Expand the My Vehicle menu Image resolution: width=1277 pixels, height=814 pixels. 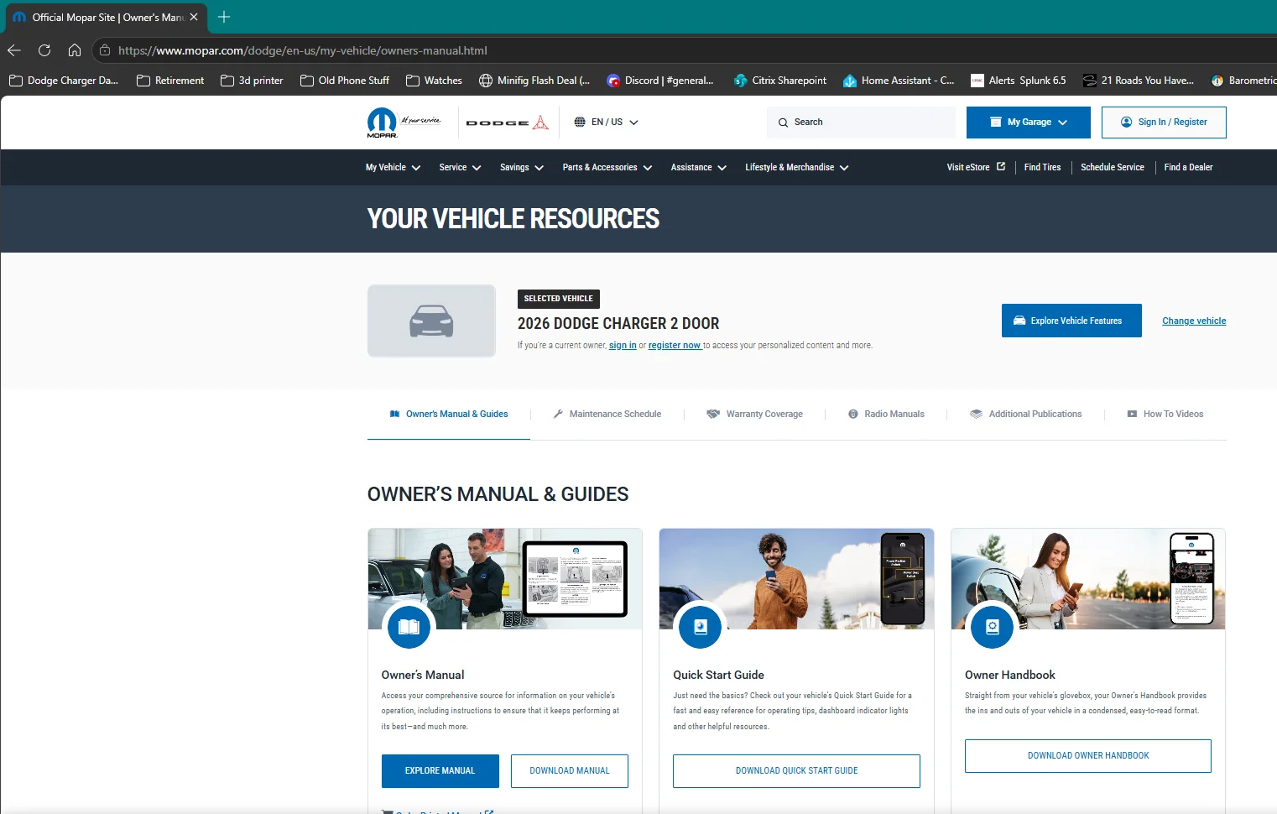(x=393, y=167)
